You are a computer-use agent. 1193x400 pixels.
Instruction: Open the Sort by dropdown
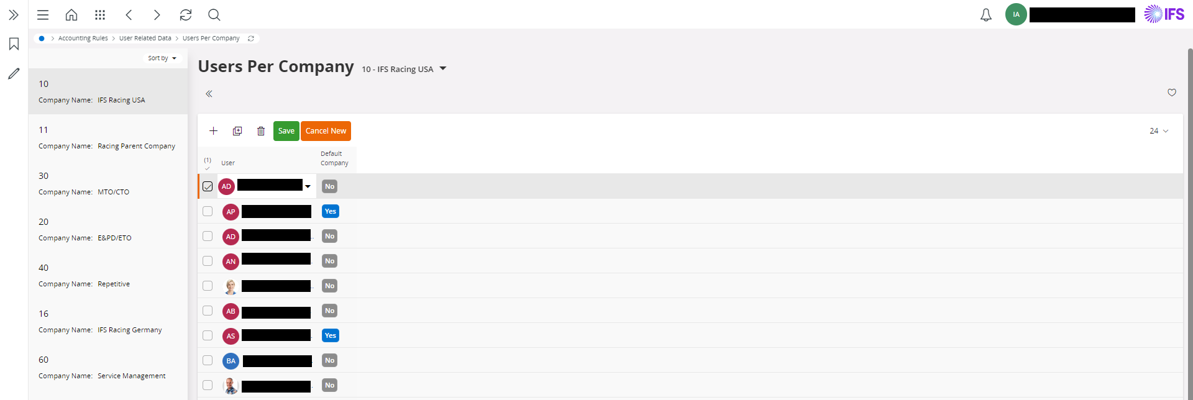pos(162,58)
